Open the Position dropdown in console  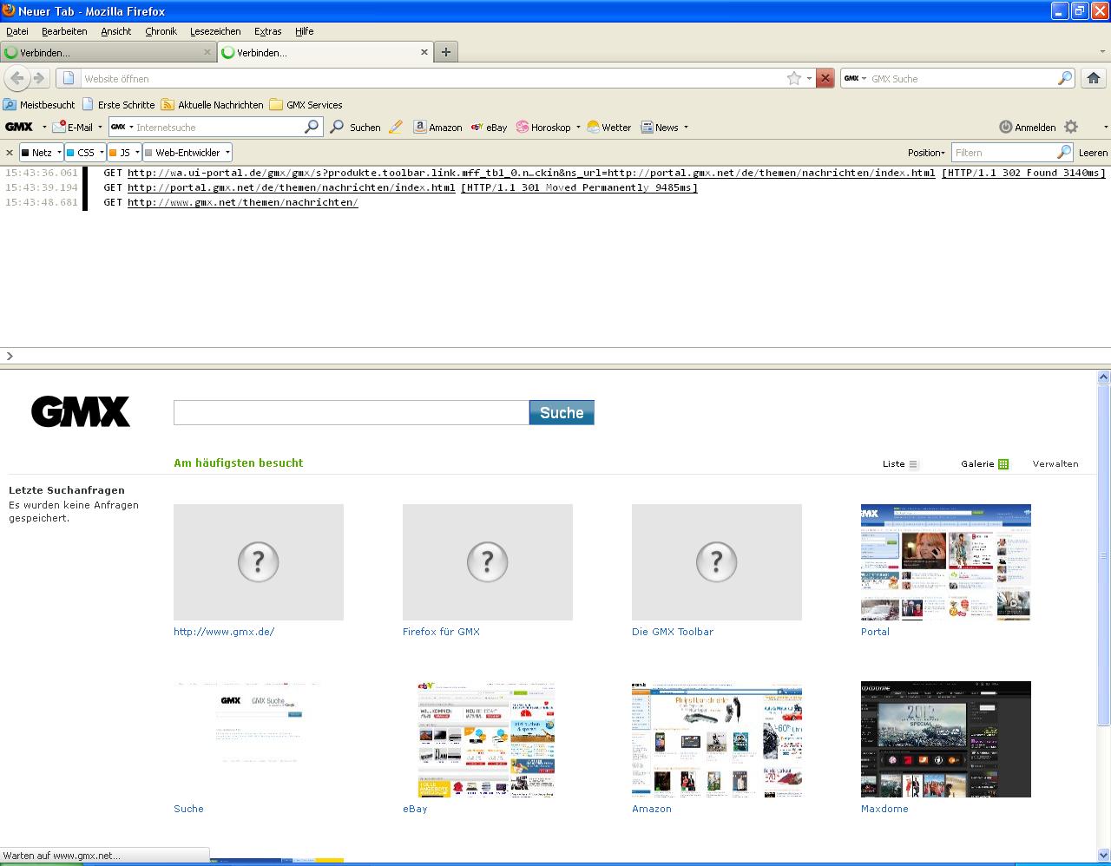click(x=926, y=153)
